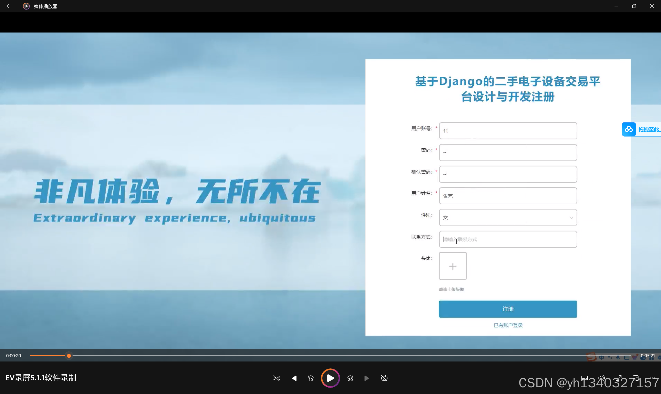This screenshot has width=661, height=394.
Task: Click the seek bar position handle
Action: [x=69, y=356]
